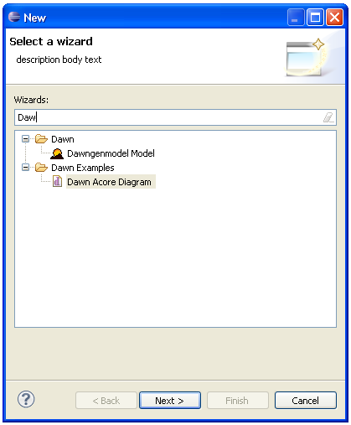The image size is (351, 425).
Task: Open help via question mark icon
Action: point(26,399)
